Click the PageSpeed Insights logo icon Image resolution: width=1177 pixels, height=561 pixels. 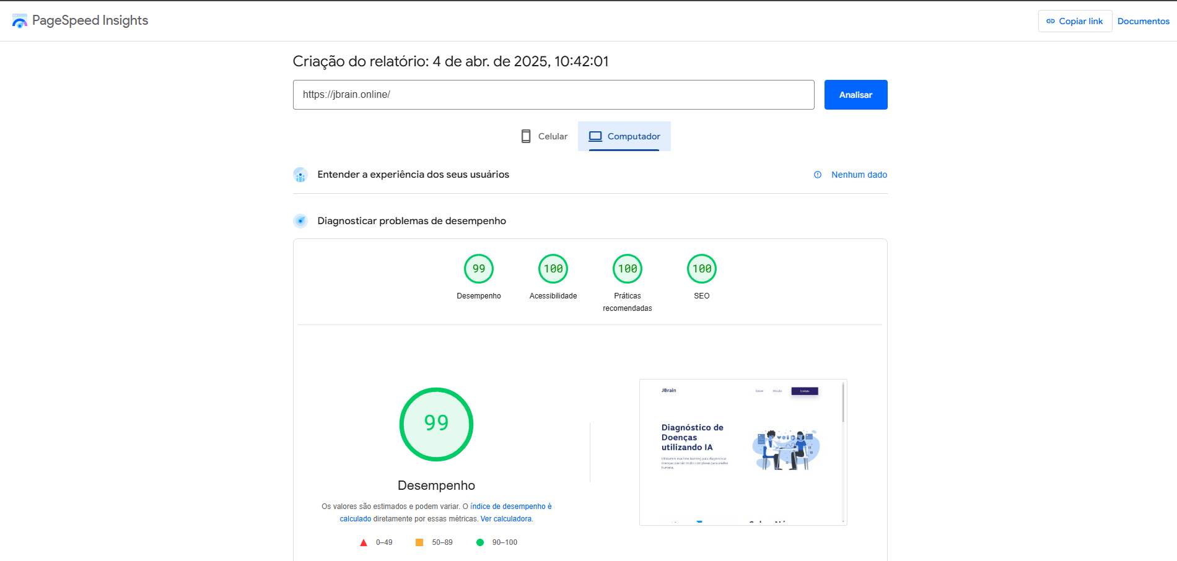coord(20,21)
